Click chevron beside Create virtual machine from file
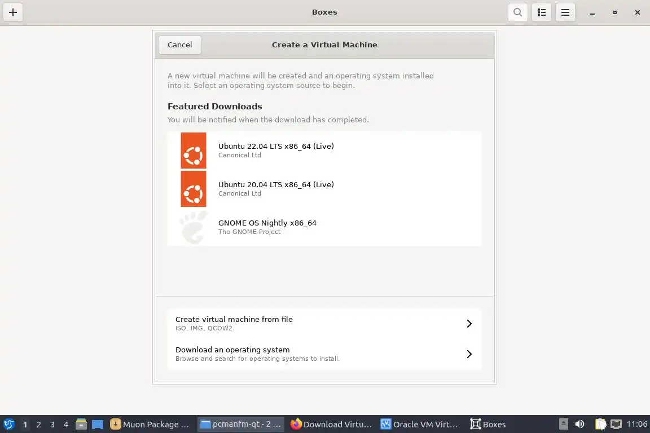Image resolution: width=650 pixels, height=433 pixels. pos(469,324)
